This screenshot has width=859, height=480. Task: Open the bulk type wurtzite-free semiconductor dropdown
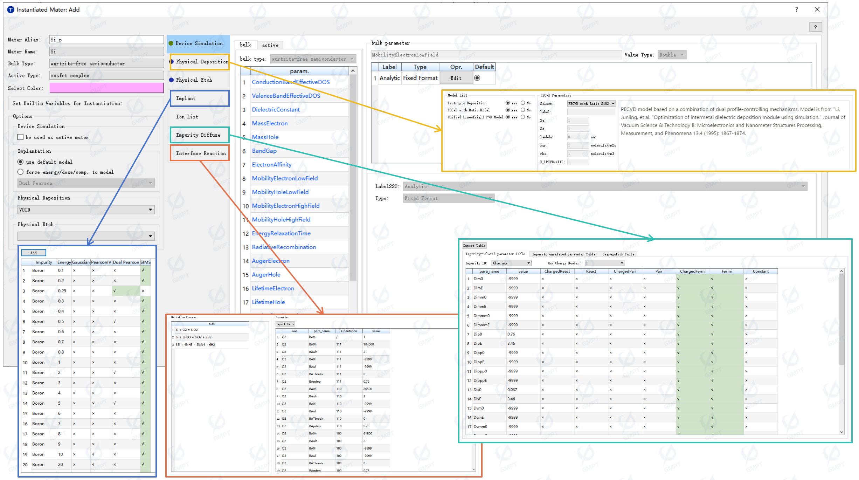coord(313,59)
